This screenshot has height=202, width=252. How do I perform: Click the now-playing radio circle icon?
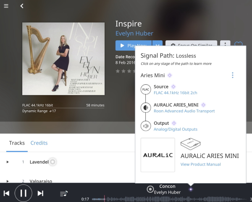click(x=150, y=189)
